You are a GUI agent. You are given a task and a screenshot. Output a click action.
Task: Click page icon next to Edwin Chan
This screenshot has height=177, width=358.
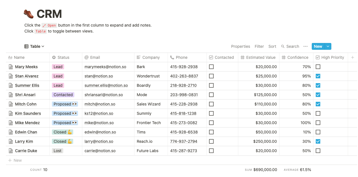click(x=11, y=132)
